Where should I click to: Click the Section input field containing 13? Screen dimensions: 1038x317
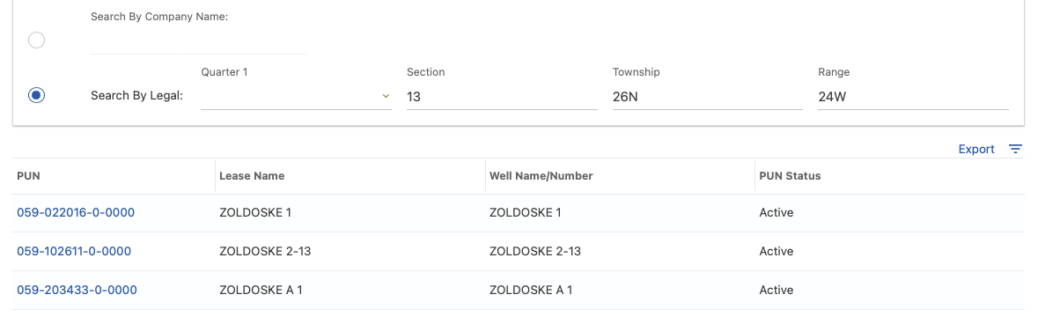pos(502,97)
